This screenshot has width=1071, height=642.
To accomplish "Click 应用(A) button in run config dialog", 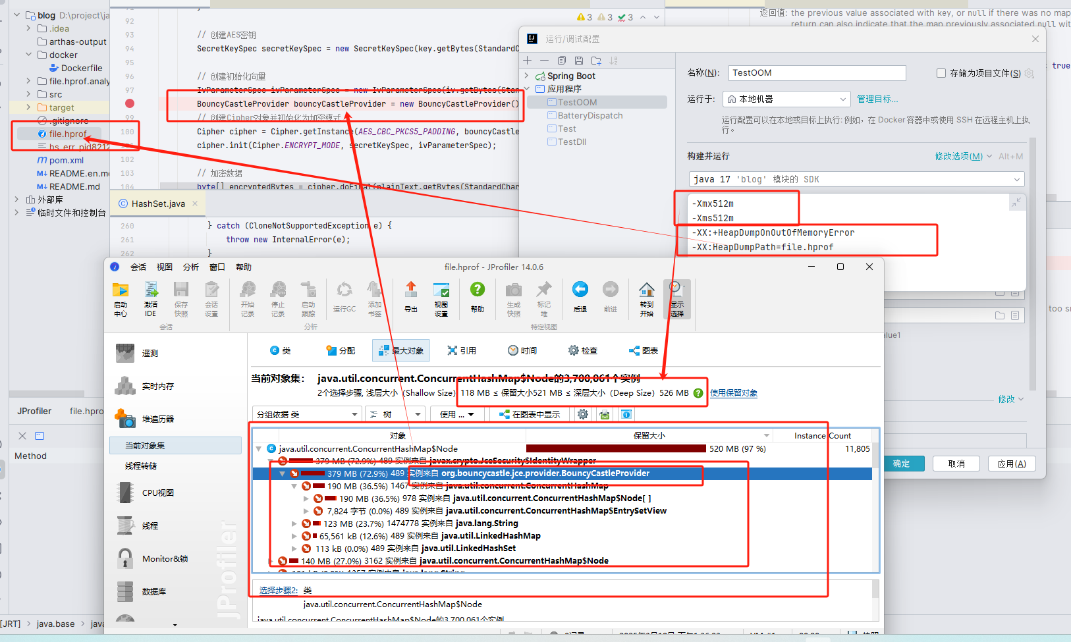I will click(1012, 464).
